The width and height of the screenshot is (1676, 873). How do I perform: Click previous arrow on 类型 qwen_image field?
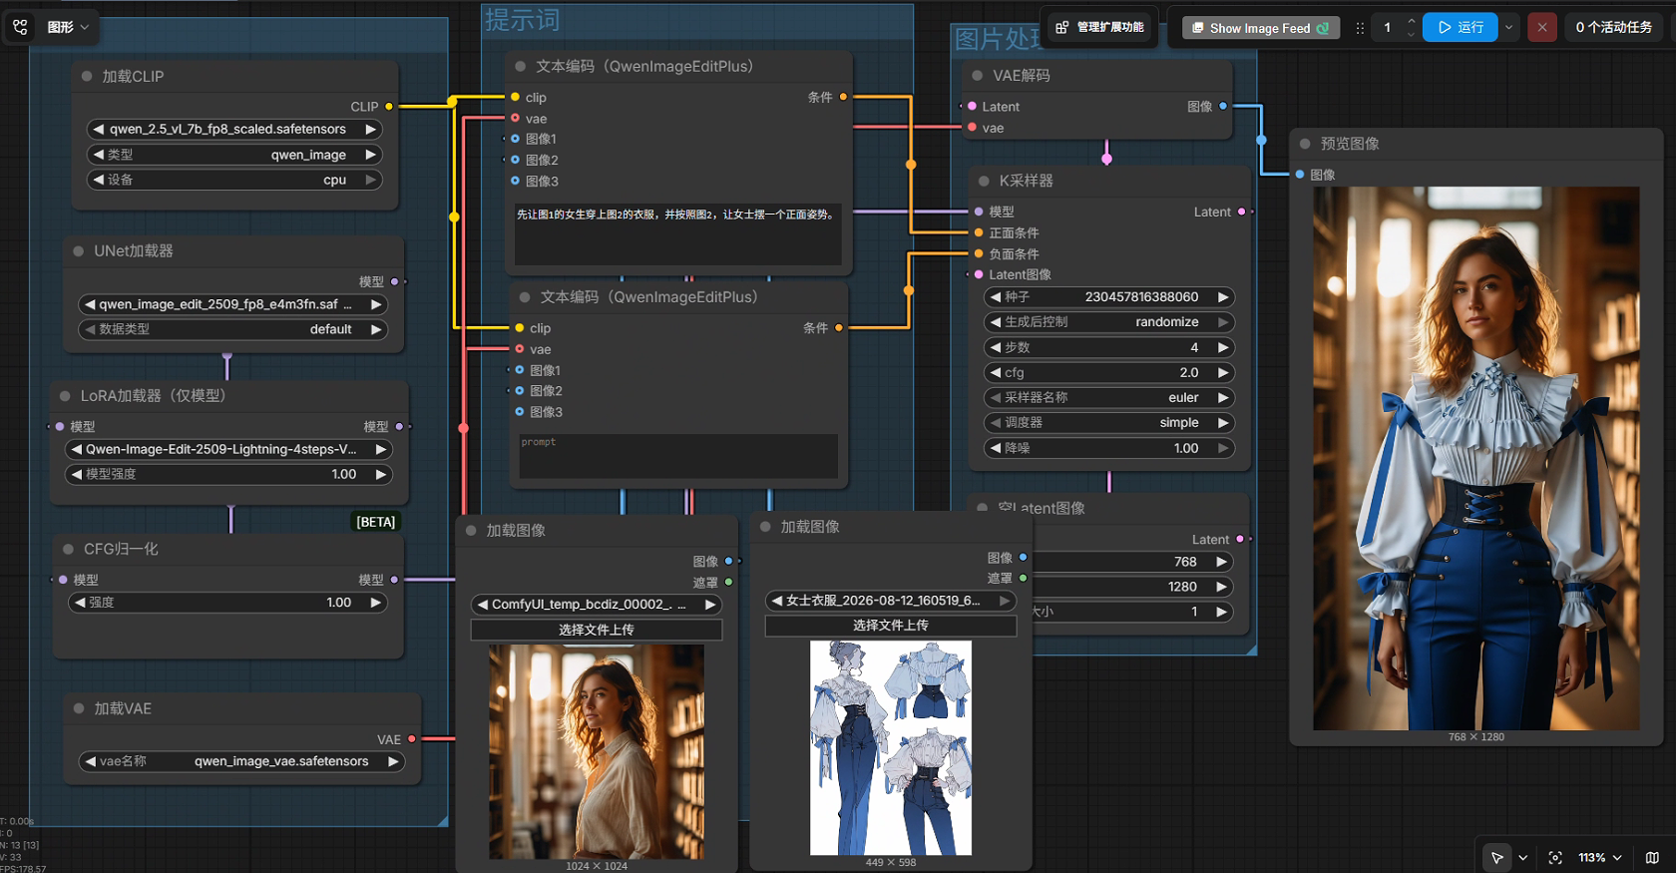[x=99, y=155]
